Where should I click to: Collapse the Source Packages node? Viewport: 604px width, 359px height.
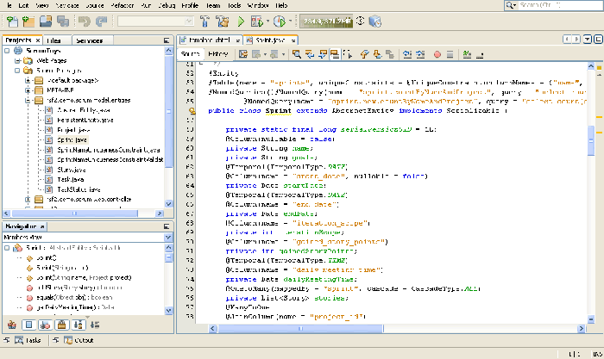click(x=17, y=71)
